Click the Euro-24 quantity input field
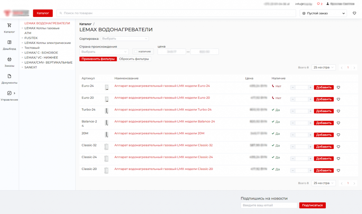362x214 pixels. [x=301, y=88]
